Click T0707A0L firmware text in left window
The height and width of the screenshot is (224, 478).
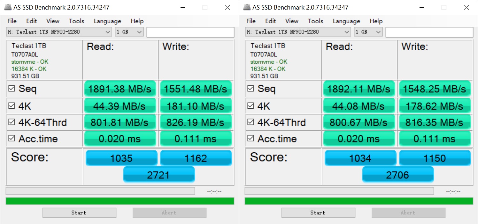tap(25, 54)
